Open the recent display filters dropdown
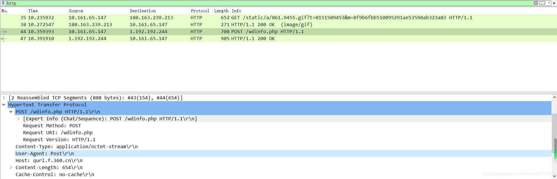Screen dimensions: 557x179 [549, 3]
